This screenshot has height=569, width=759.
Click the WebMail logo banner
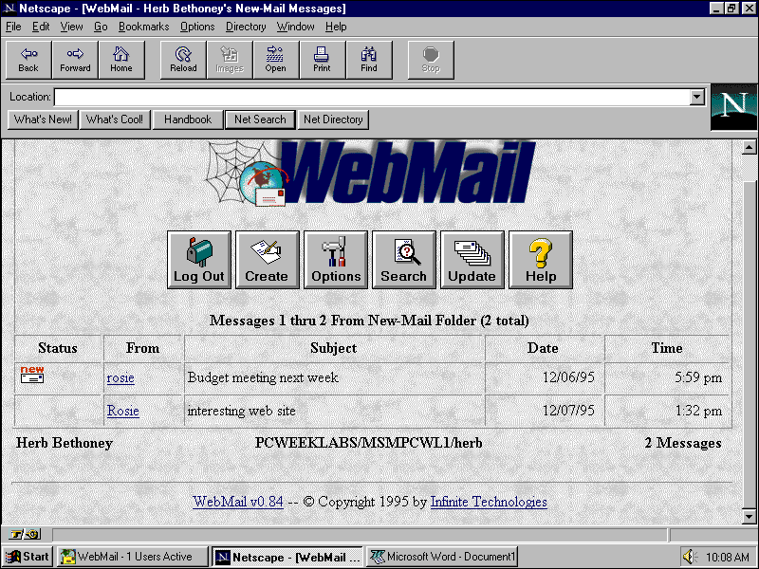pyautogui.click(x=370, y=174)
